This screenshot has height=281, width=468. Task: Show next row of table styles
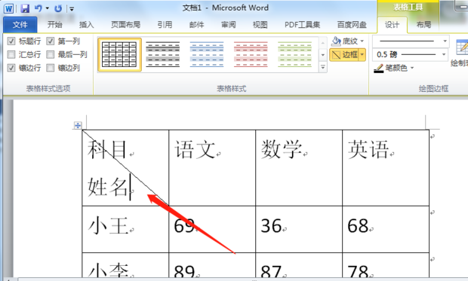[x=322, y=55]
